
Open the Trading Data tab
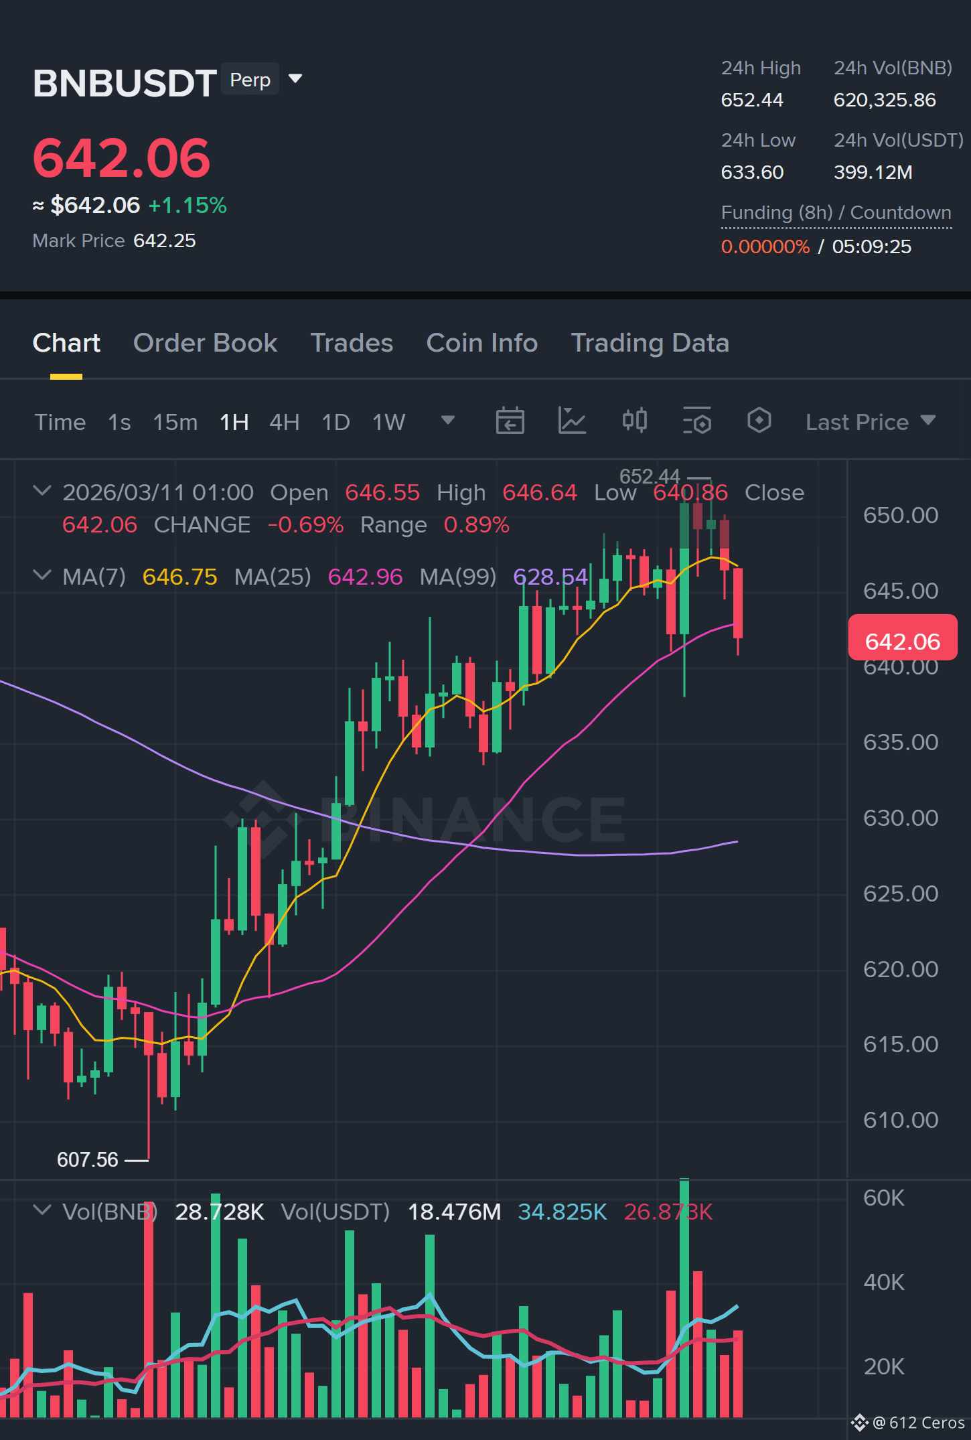[650, 343]
